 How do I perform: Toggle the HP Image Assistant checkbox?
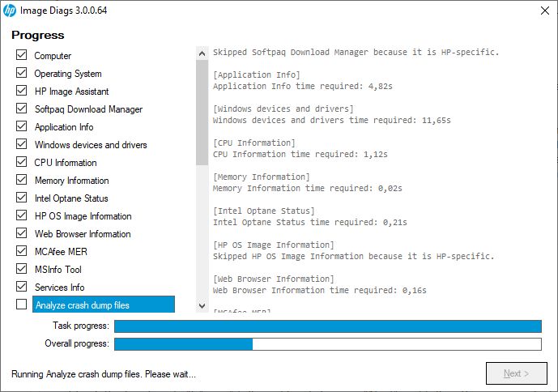21,91
